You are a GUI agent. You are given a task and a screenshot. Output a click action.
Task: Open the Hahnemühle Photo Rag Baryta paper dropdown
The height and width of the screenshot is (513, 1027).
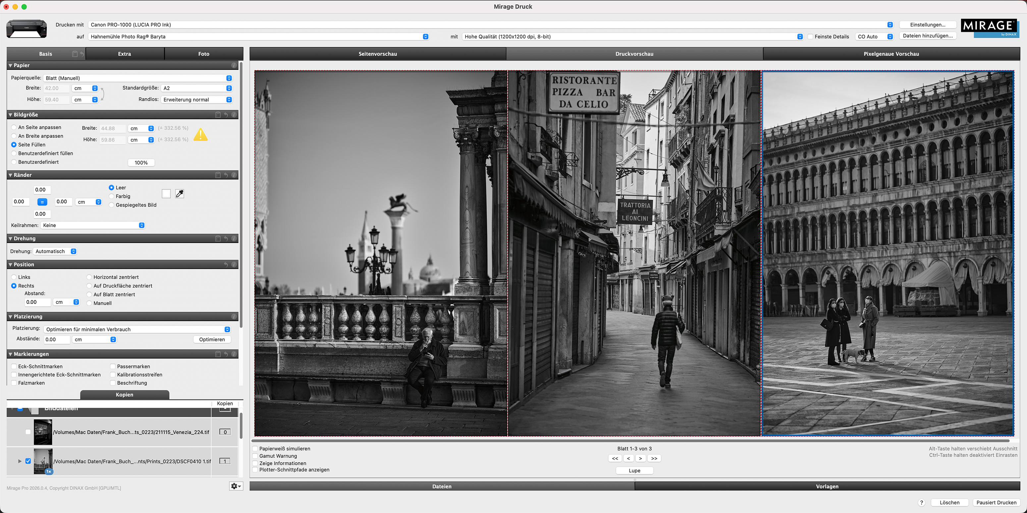pyautogui.click(x=258, y=37)
